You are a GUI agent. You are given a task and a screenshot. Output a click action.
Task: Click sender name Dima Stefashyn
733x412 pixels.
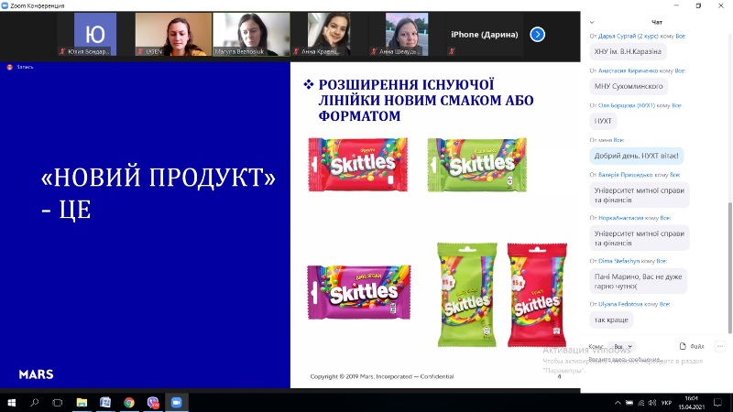[x=619, y=261]
